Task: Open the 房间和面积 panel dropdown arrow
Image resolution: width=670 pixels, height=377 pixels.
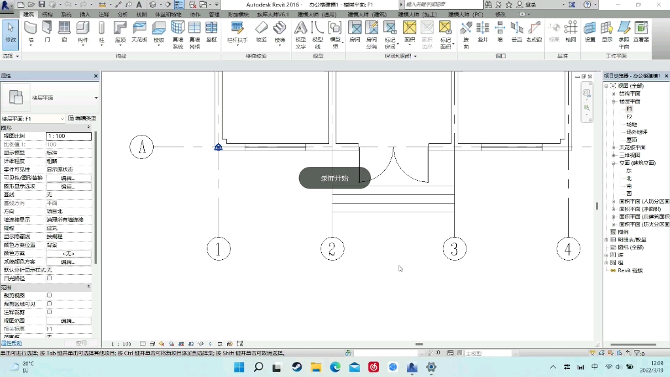Action: pyautogui.click(x=415, y=56)
